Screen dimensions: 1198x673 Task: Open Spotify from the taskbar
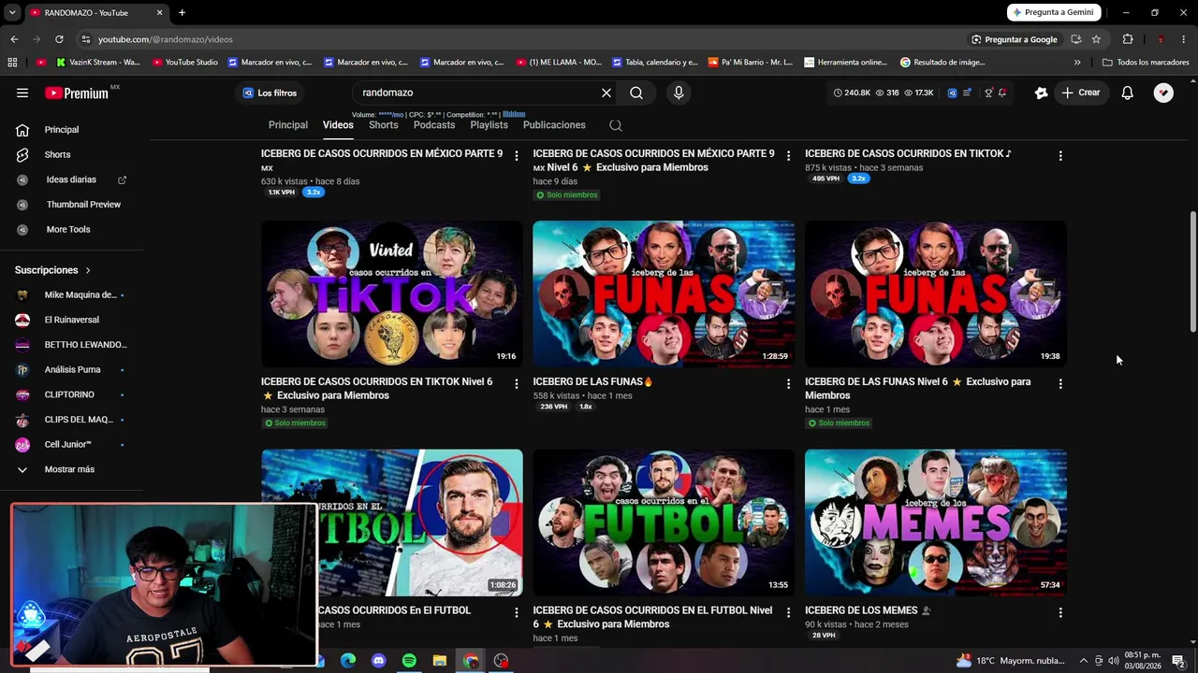click(x=409, y=661)
